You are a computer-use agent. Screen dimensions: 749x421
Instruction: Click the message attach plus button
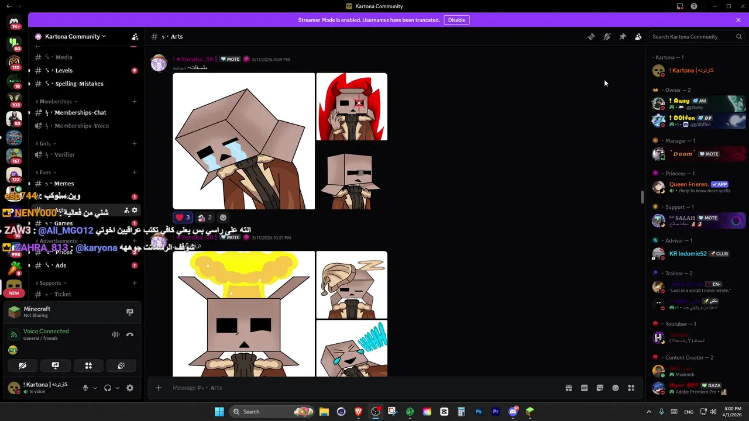(159, 388)
